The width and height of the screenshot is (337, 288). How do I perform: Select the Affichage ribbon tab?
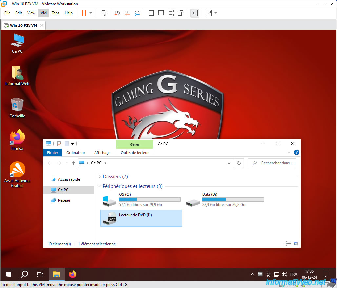(x=102, y=153)
